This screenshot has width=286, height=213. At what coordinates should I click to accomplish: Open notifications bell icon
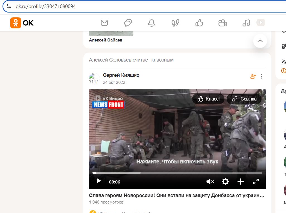point(151,23)
